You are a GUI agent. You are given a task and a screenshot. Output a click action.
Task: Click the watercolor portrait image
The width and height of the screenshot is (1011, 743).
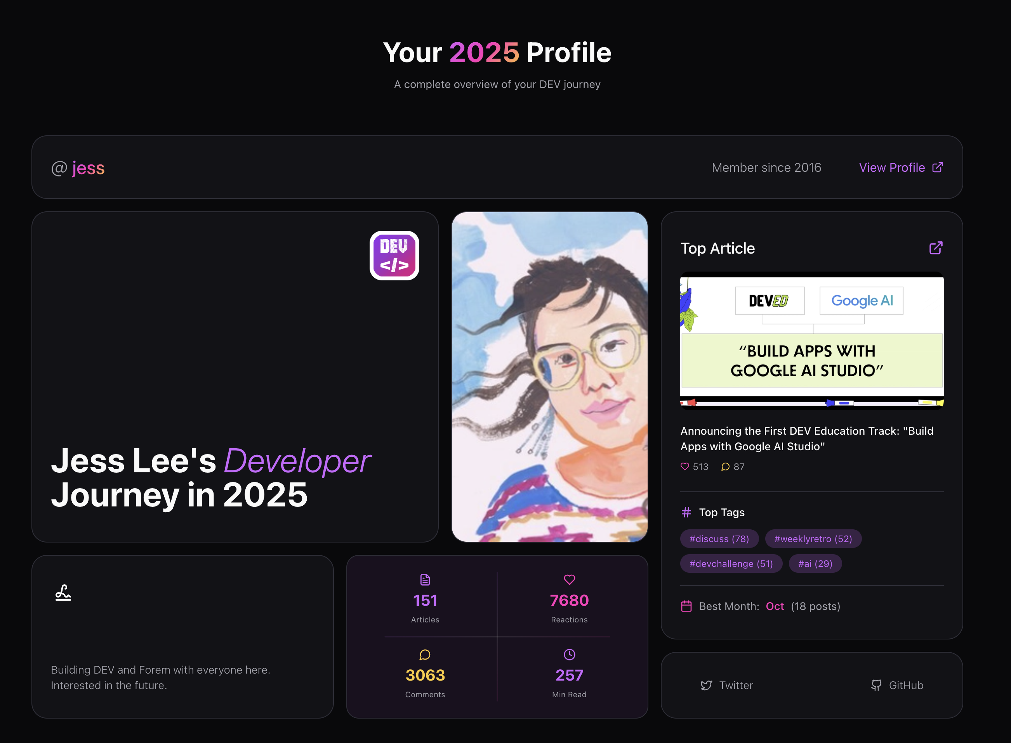pyautogui.click(x=549, y=377)
